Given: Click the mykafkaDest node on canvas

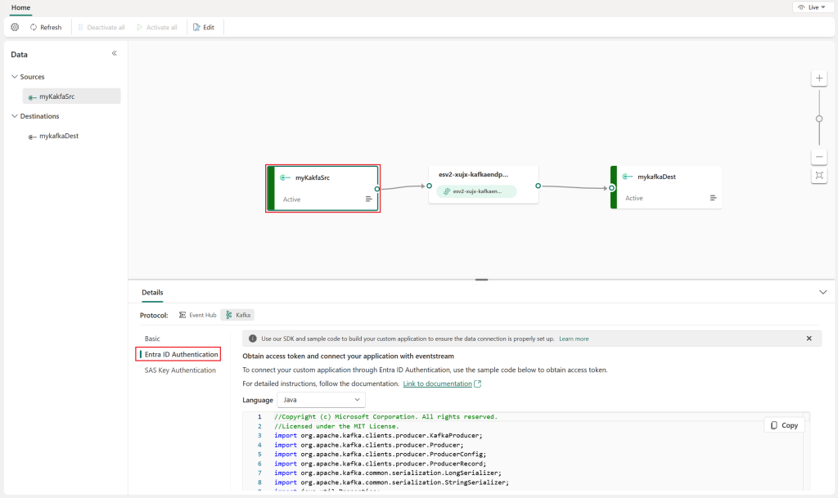Looking at the screenshot, I should pyautogui.click(x=666, y=187).
